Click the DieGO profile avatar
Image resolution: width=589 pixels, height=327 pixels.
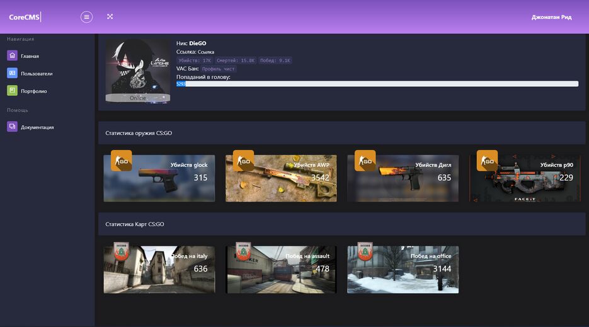click(137, 71)
